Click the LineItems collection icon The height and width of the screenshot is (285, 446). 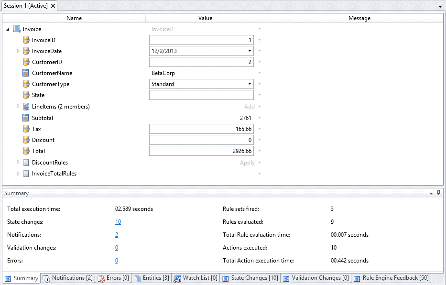click(x=26, y=107)
